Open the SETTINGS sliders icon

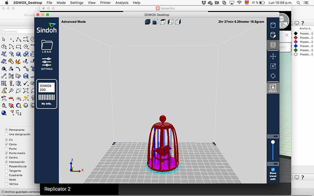pos(47,64)
